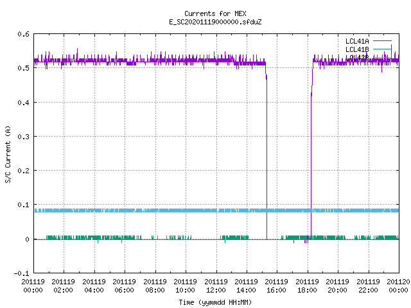Click the 02:00 x-axis time label
The width and height of the screenshot is (411, 308).
63,290
